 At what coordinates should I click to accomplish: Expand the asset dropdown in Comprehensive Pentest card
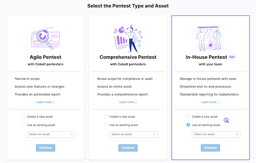[x=133, y=134]
